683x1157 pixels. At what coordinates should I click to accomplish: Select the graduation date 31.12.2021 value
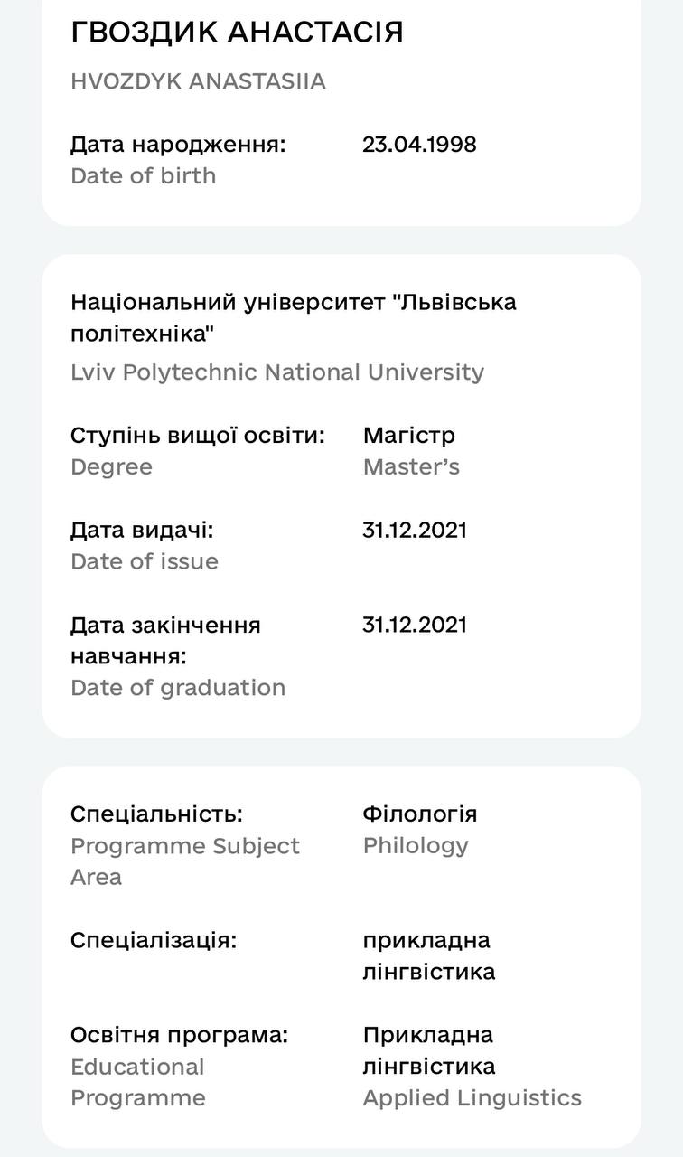[415, 625]
